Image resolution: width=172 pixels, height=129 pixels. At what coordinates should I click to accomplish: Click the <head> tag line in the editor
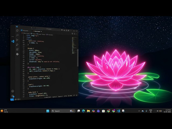[29, 37]
